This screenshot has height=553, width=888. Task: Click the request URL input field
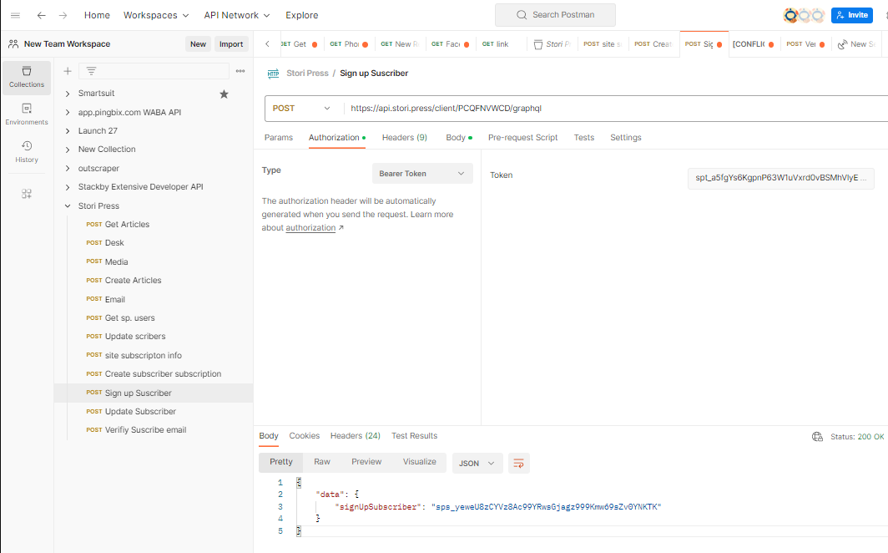coord(616,109)
